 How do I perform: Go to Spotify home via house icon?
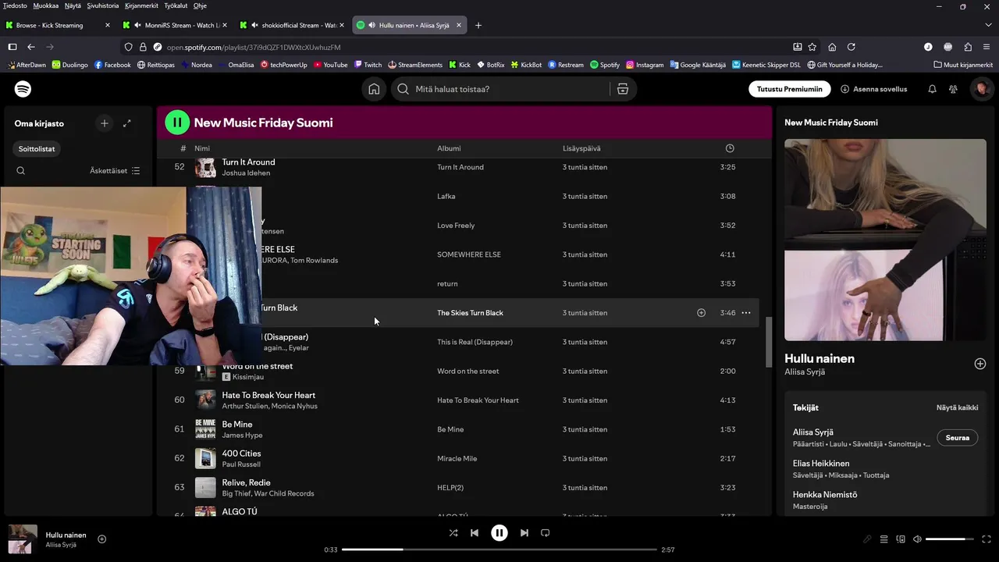tap(375, 89)
